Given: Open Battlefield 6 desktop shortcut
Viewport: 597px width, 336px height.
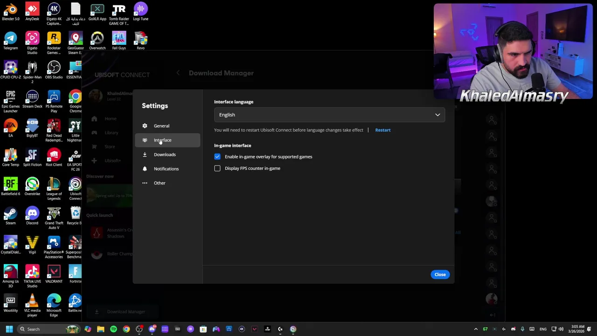Looking at the screenshot, I should pyautogui.click(x=10, y=186).
